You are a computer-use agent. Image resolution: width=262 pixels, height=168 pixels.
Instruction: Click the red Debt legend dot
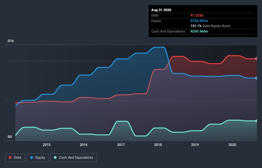tap(10, 157)
